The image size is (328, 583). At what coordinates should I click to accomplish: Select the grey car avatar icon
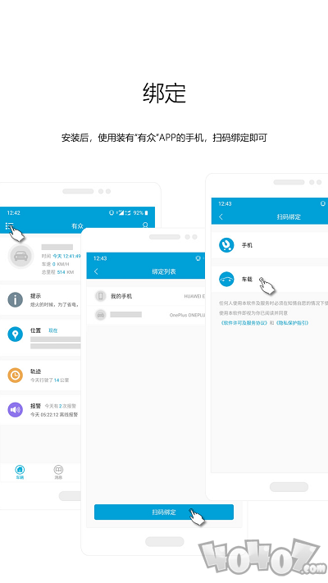[x=20, y=256]
